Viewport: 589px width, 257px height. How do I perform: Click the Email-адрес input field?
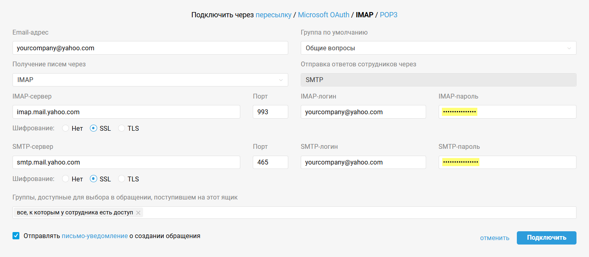coord(150,48)
